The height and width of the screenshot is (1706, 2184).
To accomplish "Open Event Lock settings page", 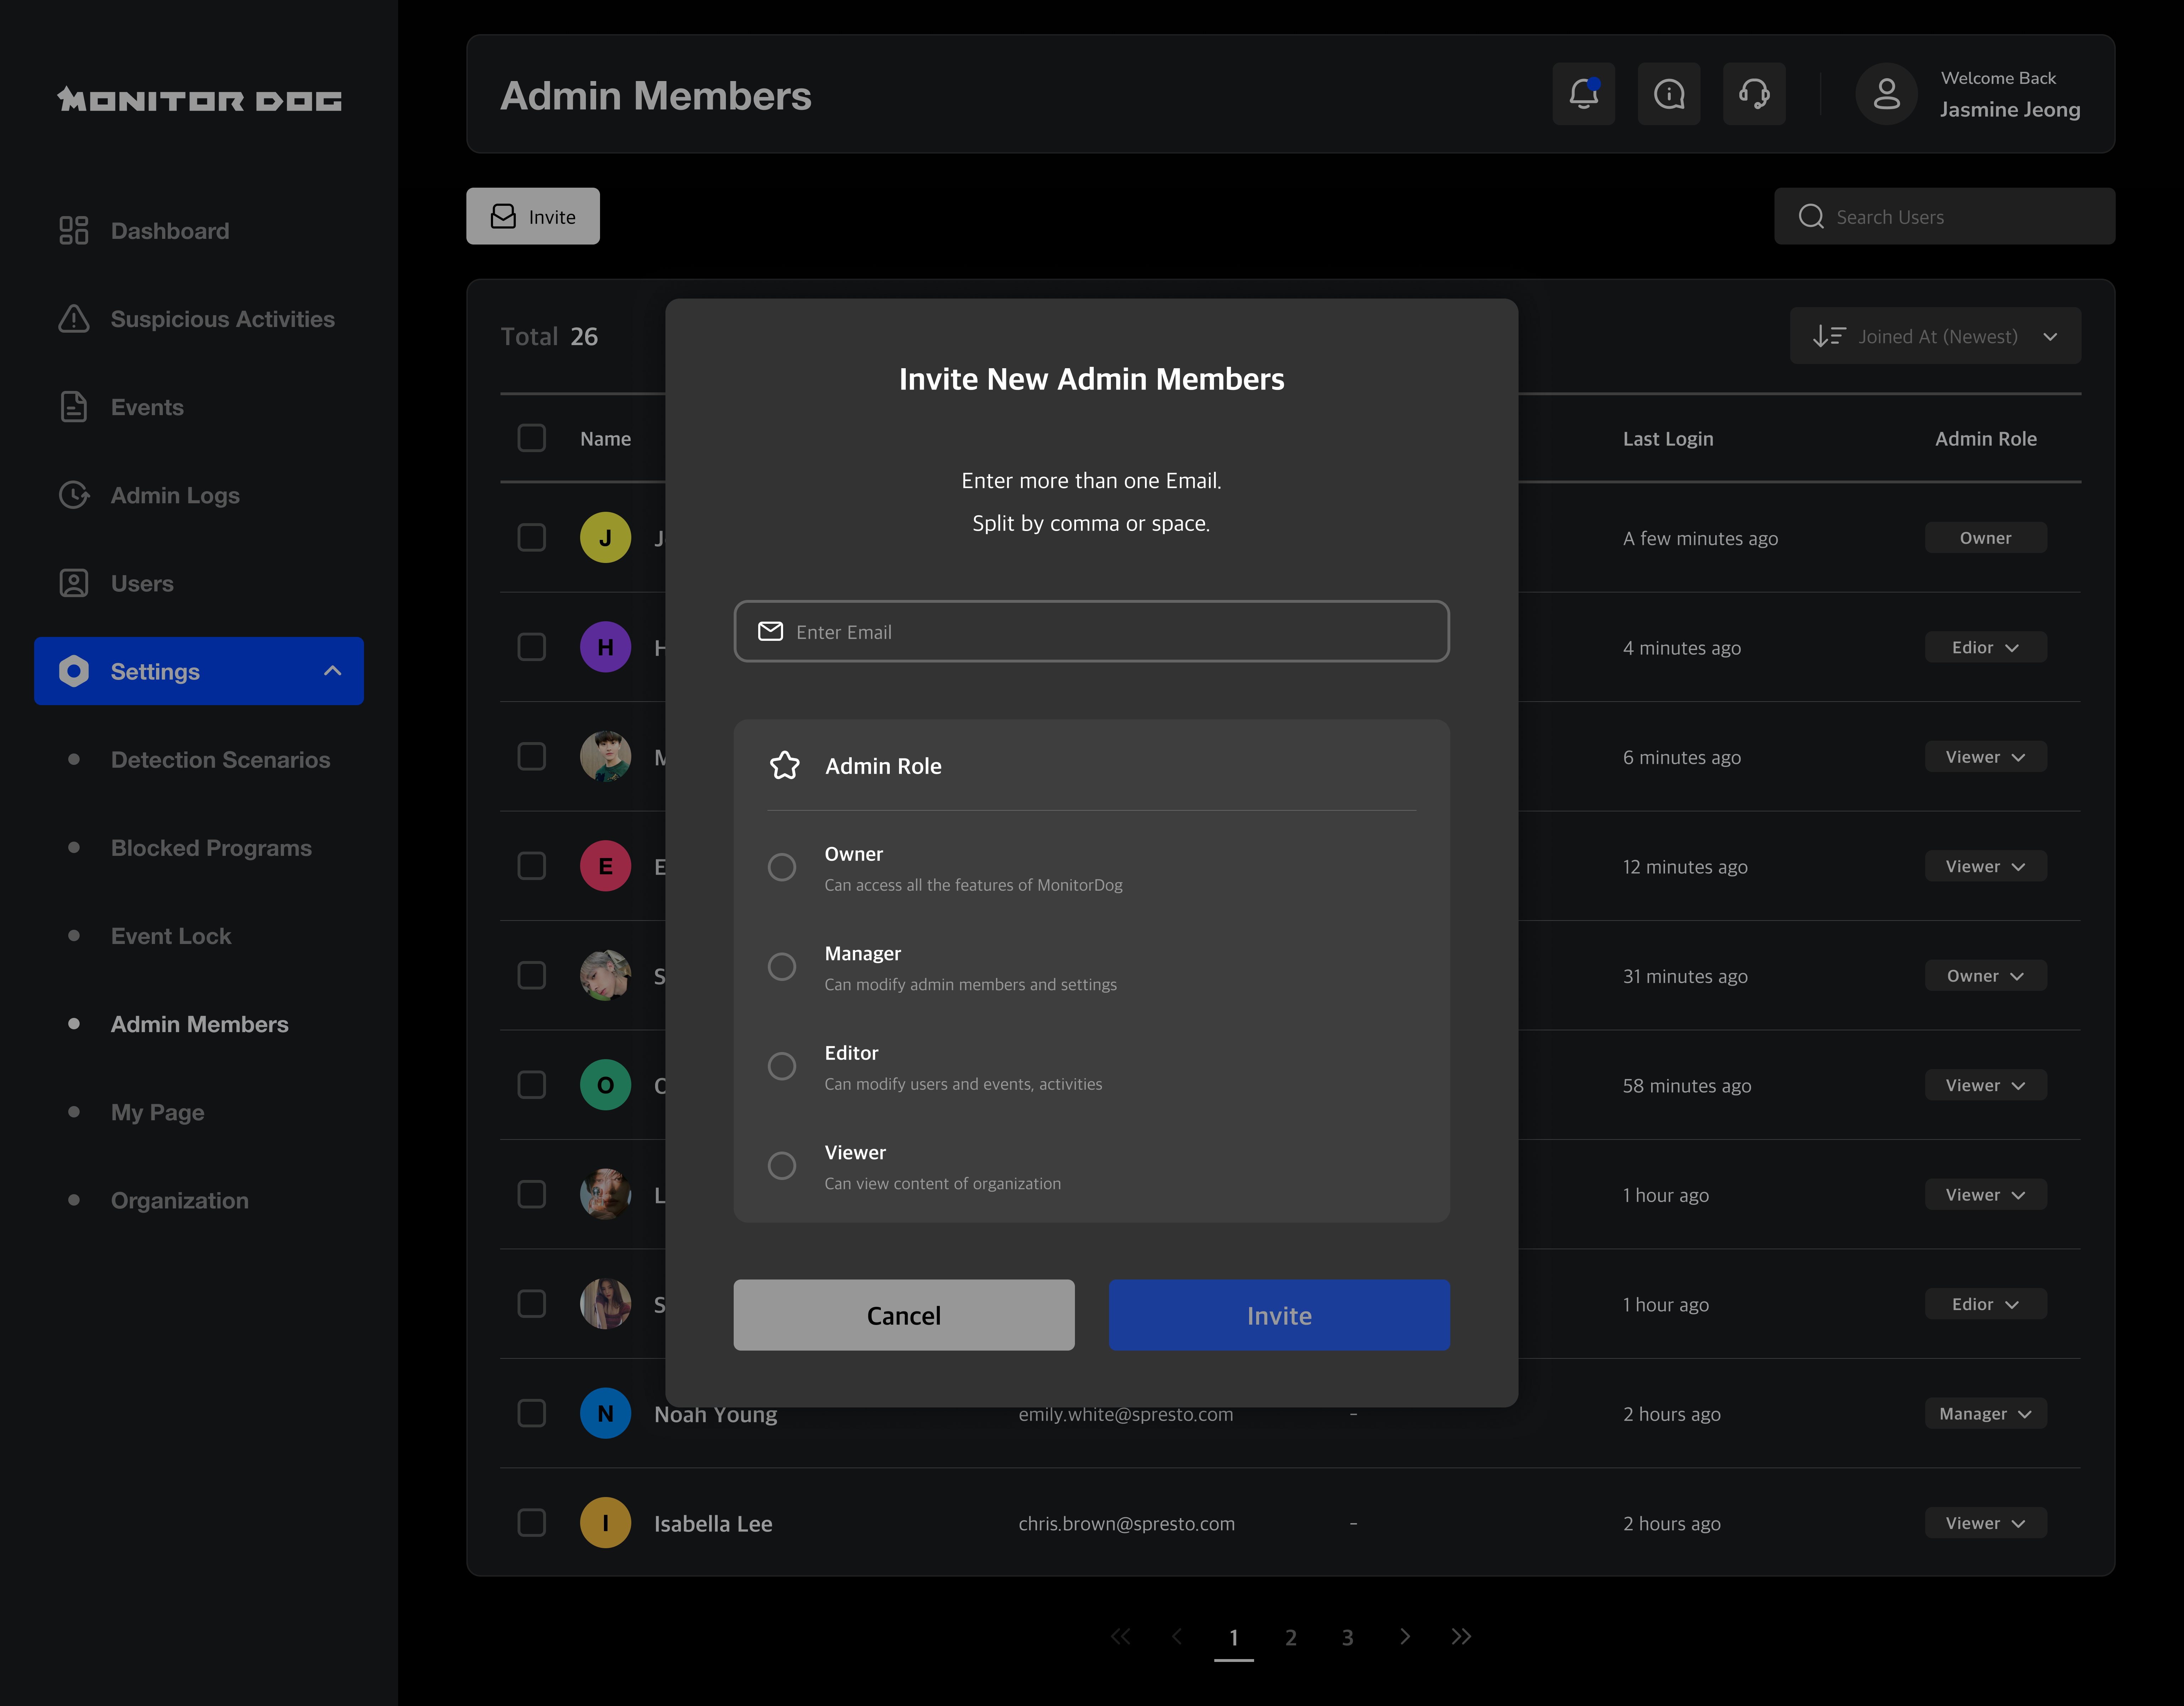I will (171, 936).
